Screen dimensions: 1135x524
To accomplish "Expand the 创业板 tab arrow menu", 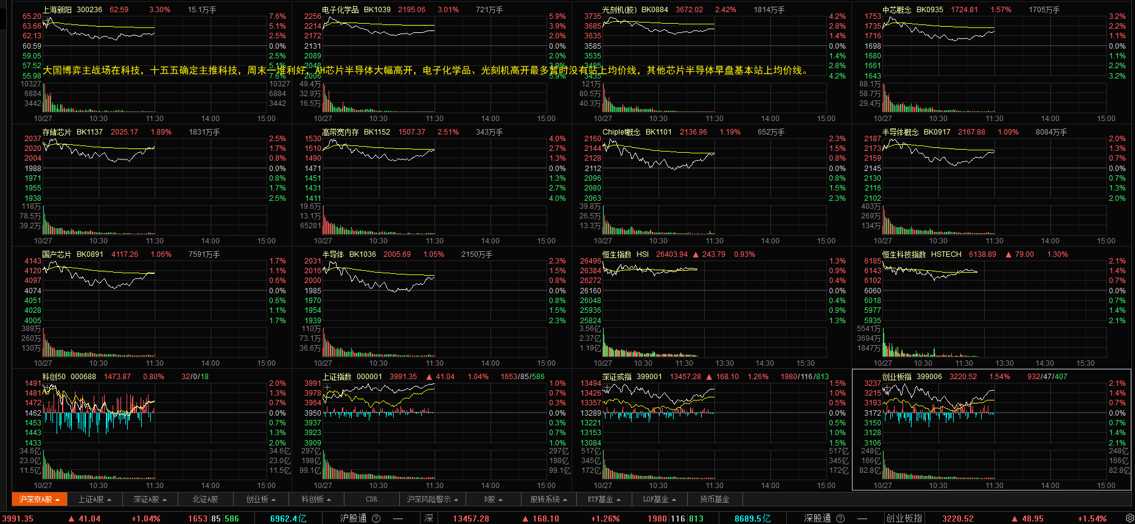I will 274,500.
